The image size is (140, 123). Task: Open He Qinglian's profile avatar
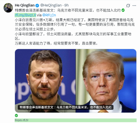point(8,8)
